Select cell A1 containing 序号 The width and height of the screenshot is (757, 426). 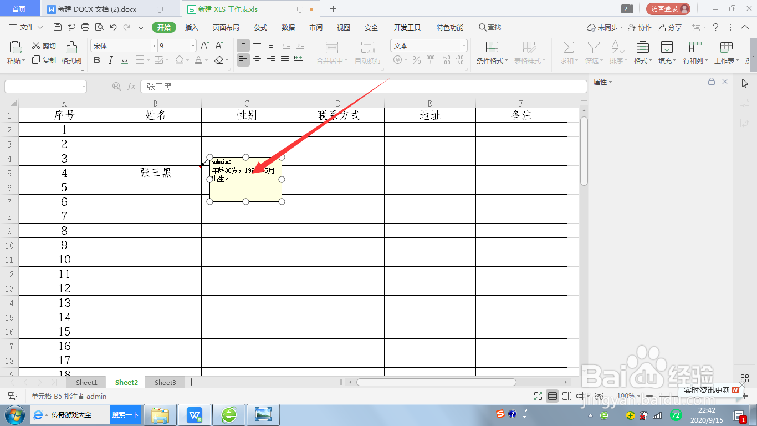[64, 115]
